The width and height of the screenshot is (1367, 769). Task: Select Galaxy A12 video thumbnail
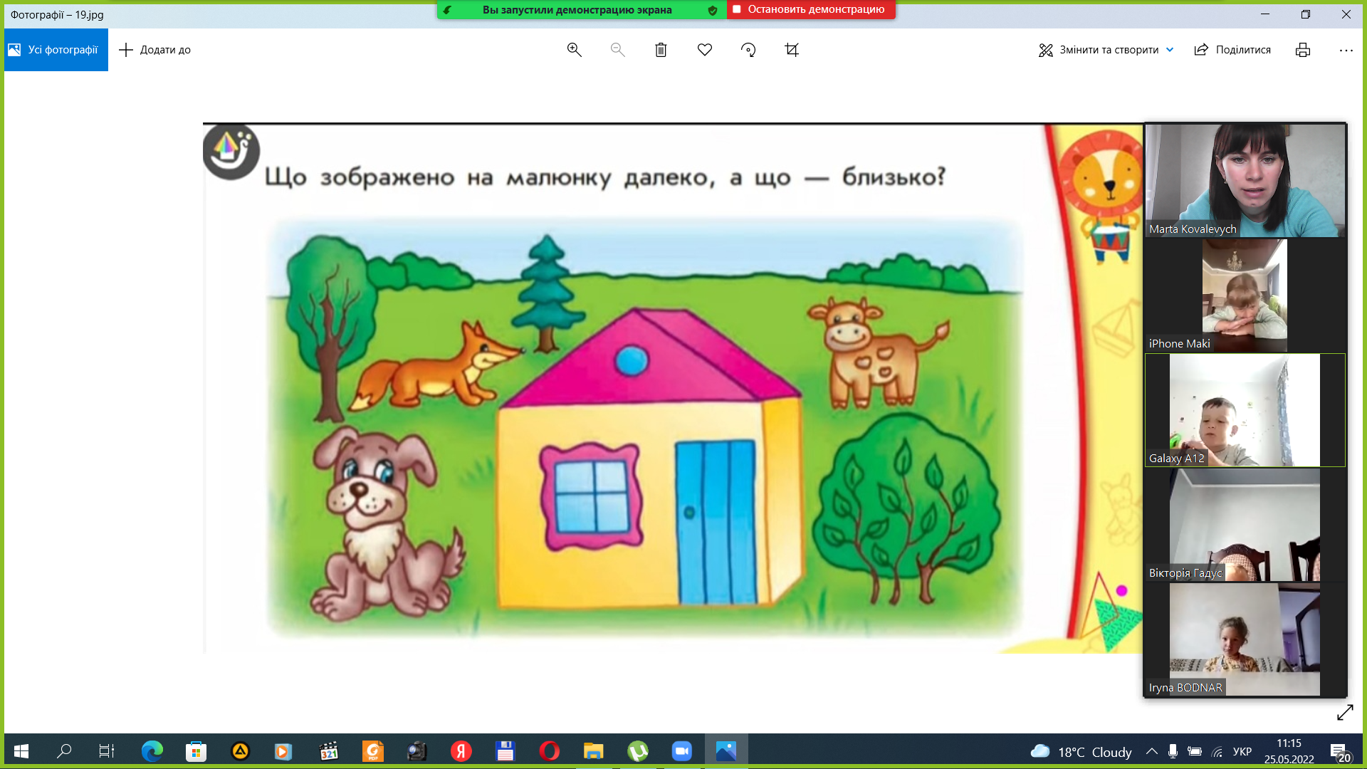point(1245,410)
